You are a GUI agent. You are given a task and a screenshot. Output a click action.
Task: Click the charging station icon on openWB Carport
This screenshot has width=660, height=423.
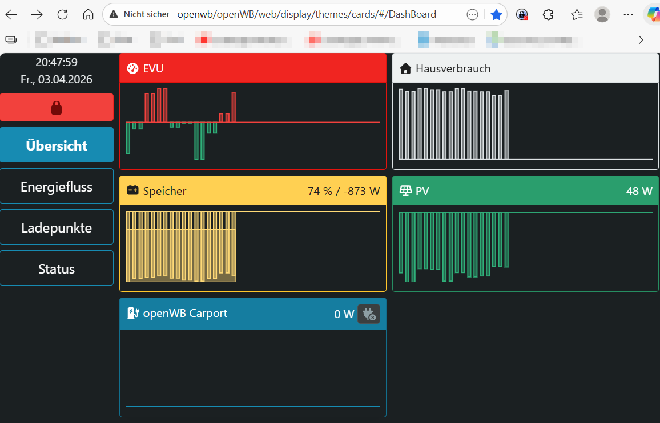click(x=133, y=313)
